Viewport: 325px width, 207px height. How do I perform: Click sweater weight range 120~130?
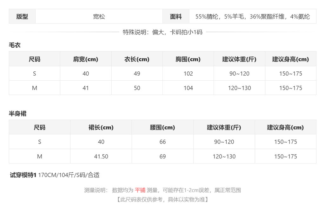239,88
